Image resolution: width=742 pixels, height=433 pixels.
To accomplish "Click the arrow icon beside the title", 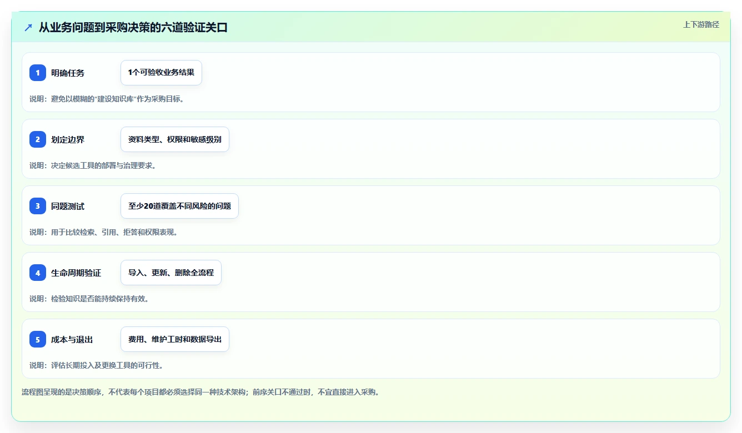I will pyautogui.click(x=28, y=27).
